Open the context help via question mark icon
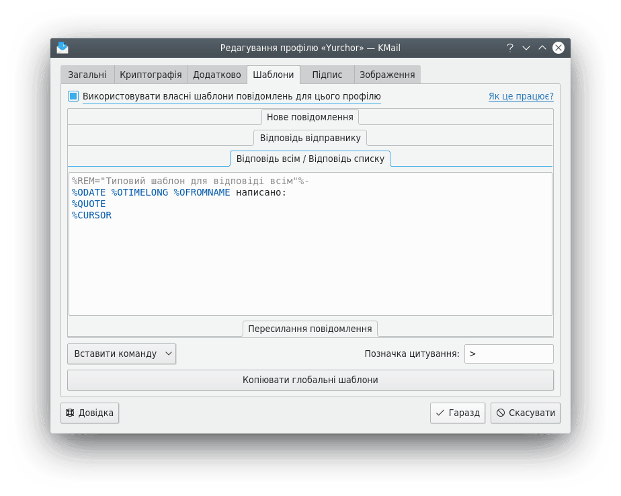 [x=509, y=48]
